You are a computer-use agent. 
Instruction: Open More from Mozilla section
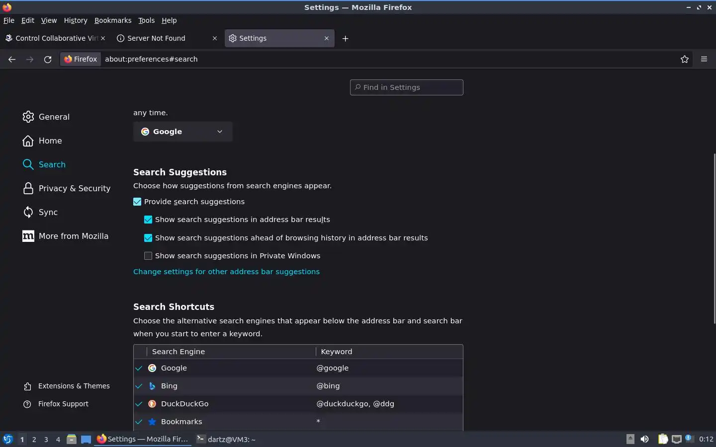(x=65, y=236)
